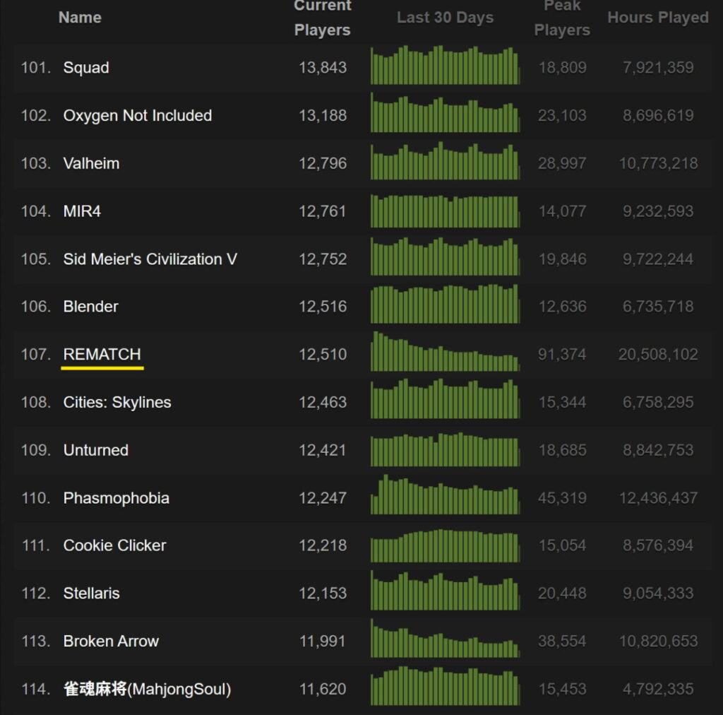Click Phasmophobia's 30-day player chart
Screen dimensions: 723x715
pyautogui.click(x=445, y=495)
